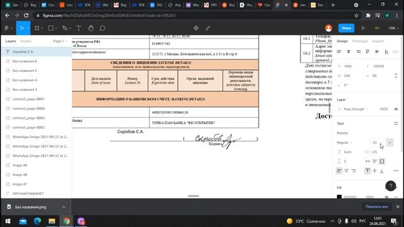This screenshot has width=404, height=227.
Task: Click the create component icon
Action: pos(196,28)
